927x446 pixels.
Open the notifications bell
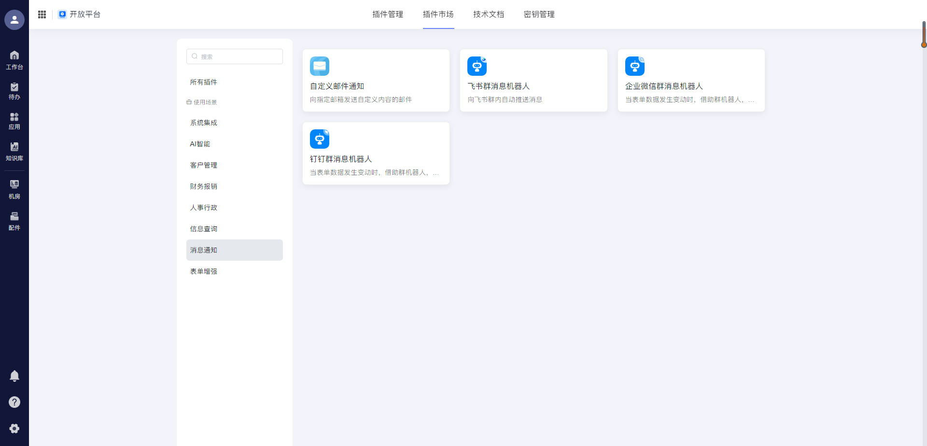coord(14,376)
